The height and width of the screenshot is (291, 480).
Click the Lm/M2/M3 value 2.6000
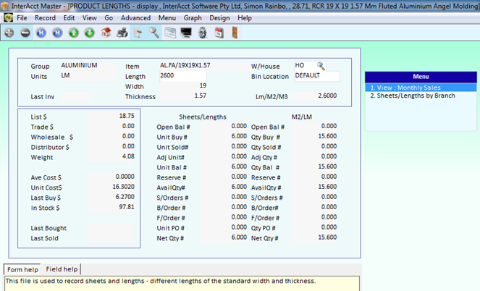click(x=327, y=96)
